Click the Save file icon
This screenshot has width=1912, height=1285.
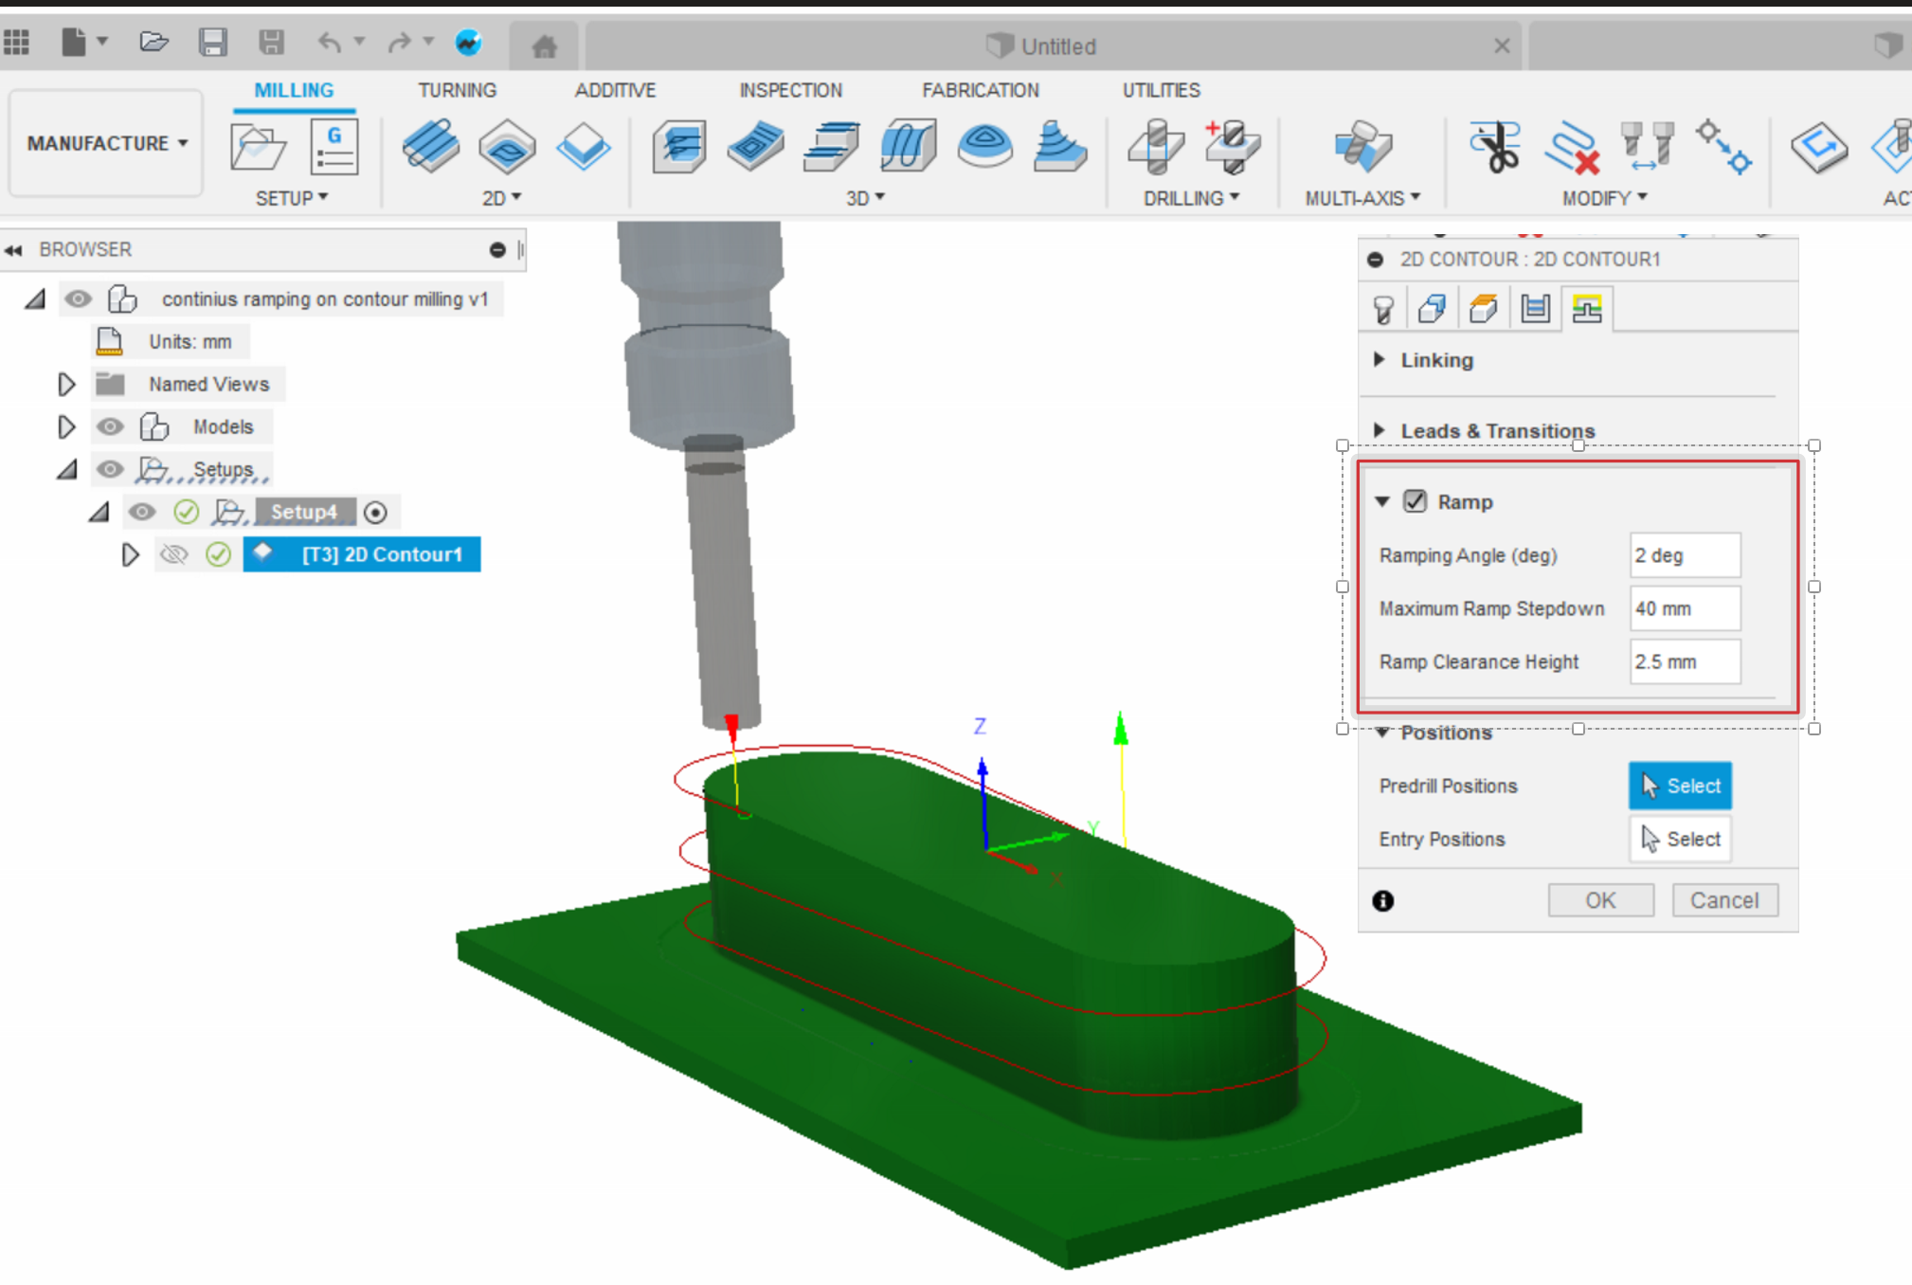(x=212, y=43)
